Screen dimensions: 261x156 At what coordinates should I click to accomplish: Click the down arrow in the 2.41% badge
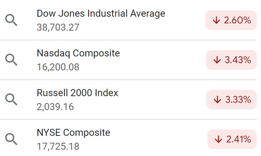click(x=218, y=139)
